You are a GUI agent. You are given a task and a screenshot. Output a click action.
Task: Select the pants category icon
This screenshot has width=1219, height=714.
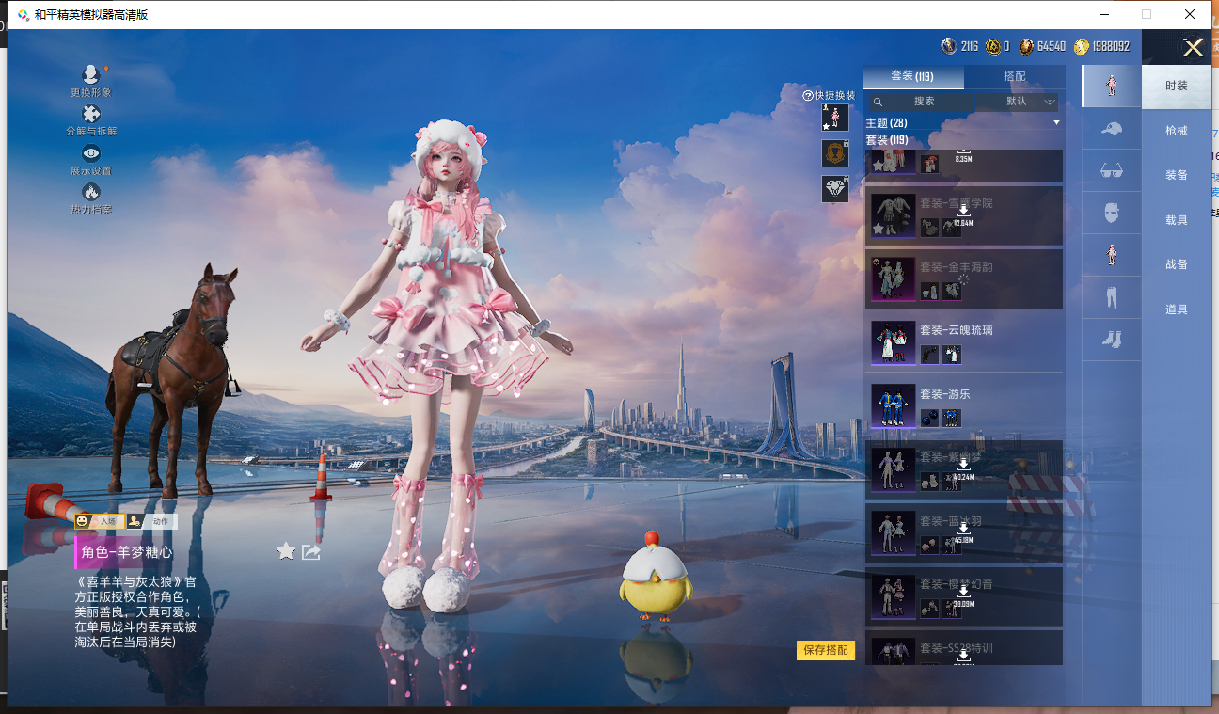(1111, 298)
